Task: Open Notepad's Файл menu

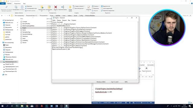Action: coord(54,20)
